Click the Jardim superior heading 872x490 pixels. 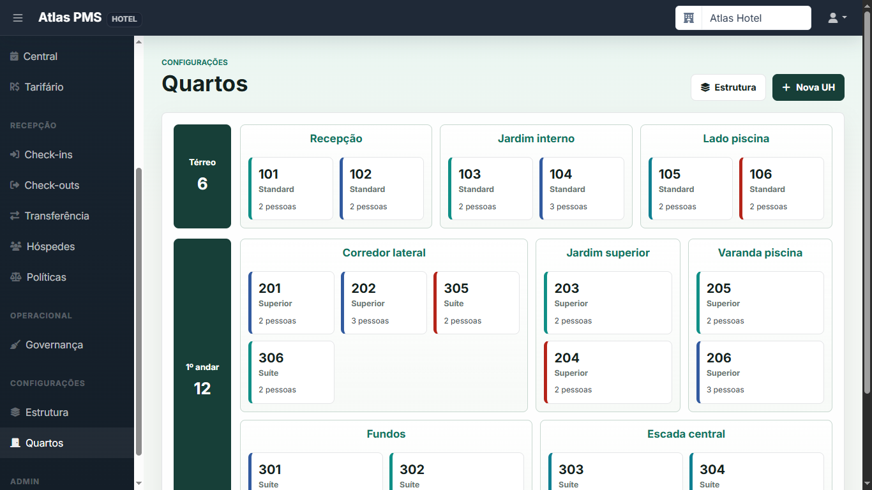click(608, 253)
